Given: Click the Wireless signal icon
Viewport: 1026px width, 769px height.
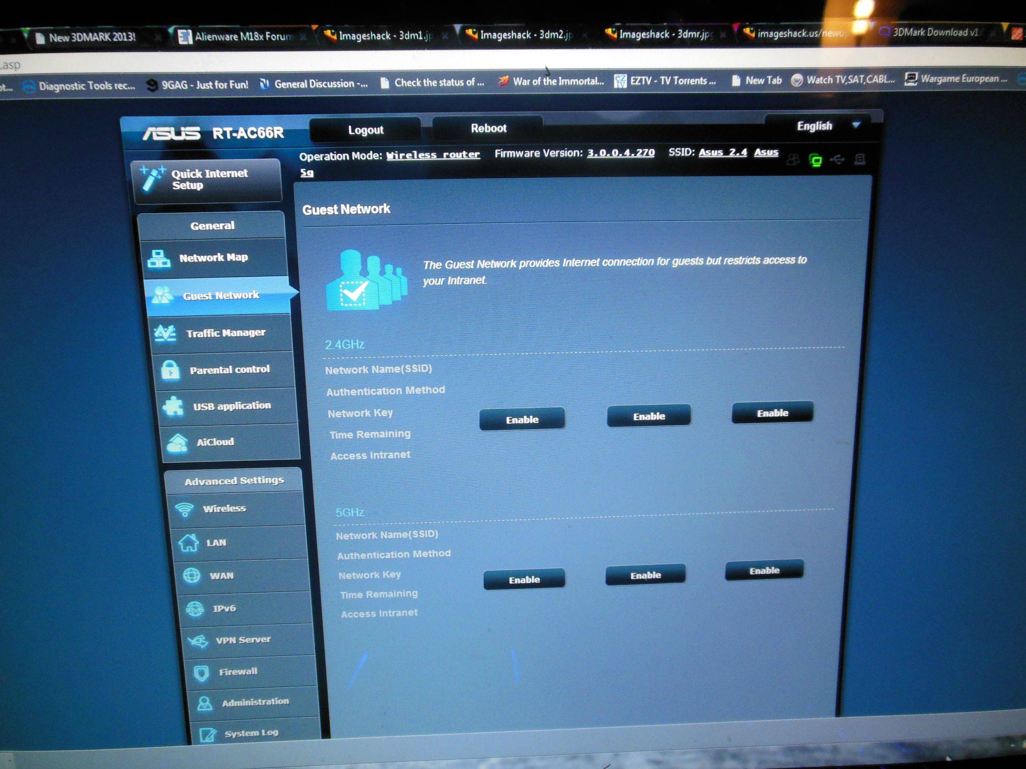Looking at the screenshot, I should [x=184, y=509].
